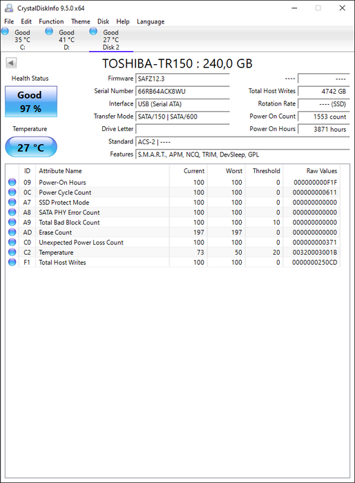355x483 pixels.
Task: Open the File menu
Action: (9, 21)
